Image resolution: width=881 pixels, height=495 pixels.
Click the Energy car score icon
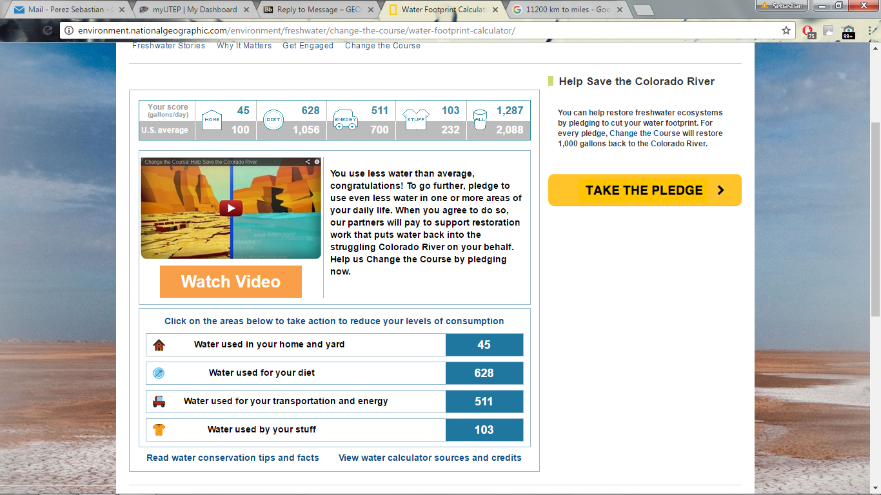(x=346, y=120)
